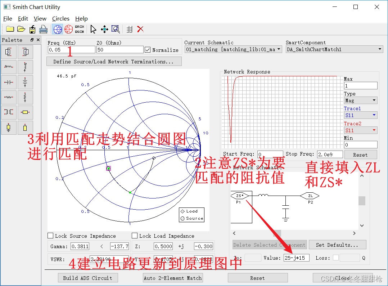Viewport: 388px width, 286px height.
Task: Click schematic vertical scrollbar down arrow
Action: [362, 225]
